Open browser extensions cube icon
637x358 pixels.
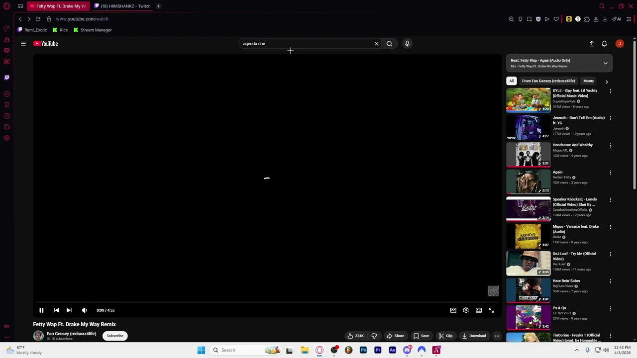point(587,19)
